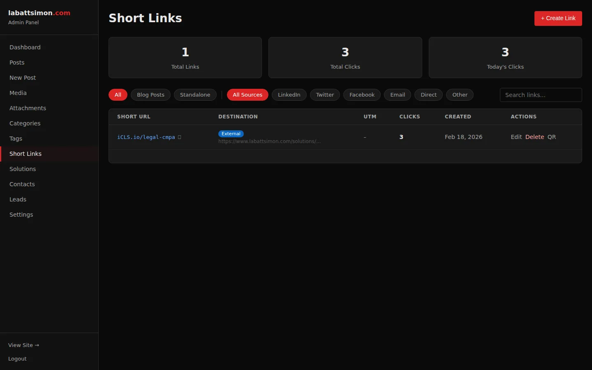
Task: Select the Facebook source filter
Action: click(361, 95)
